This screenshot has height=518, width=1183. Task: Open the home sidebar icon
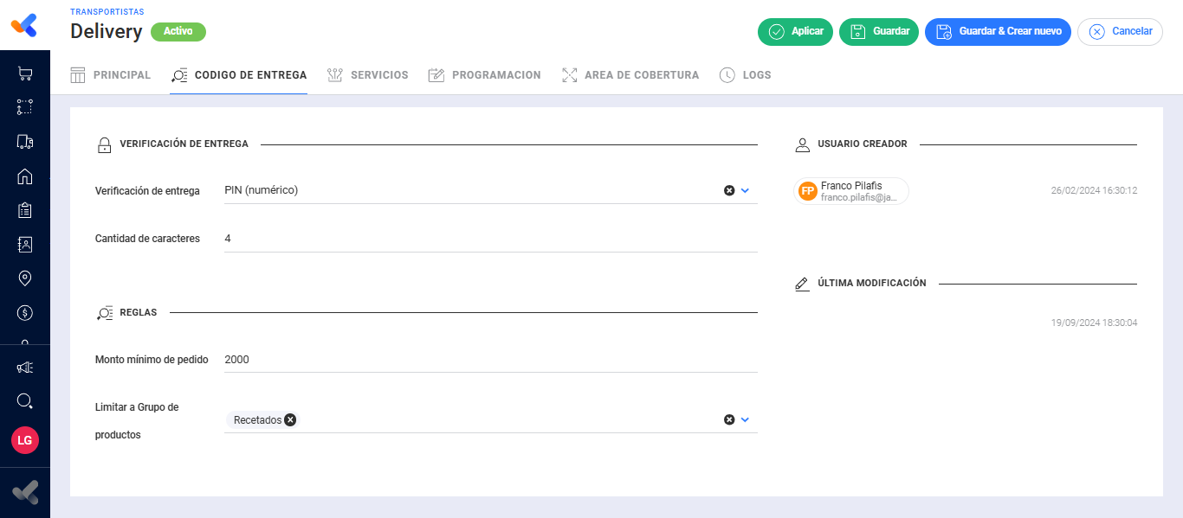pyautogui.click(x=25, y=176)
